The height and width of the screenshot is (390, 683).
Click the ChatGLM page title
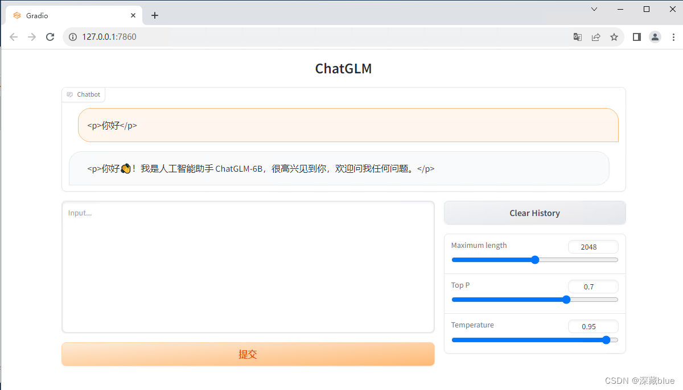[x=343, y=69]
